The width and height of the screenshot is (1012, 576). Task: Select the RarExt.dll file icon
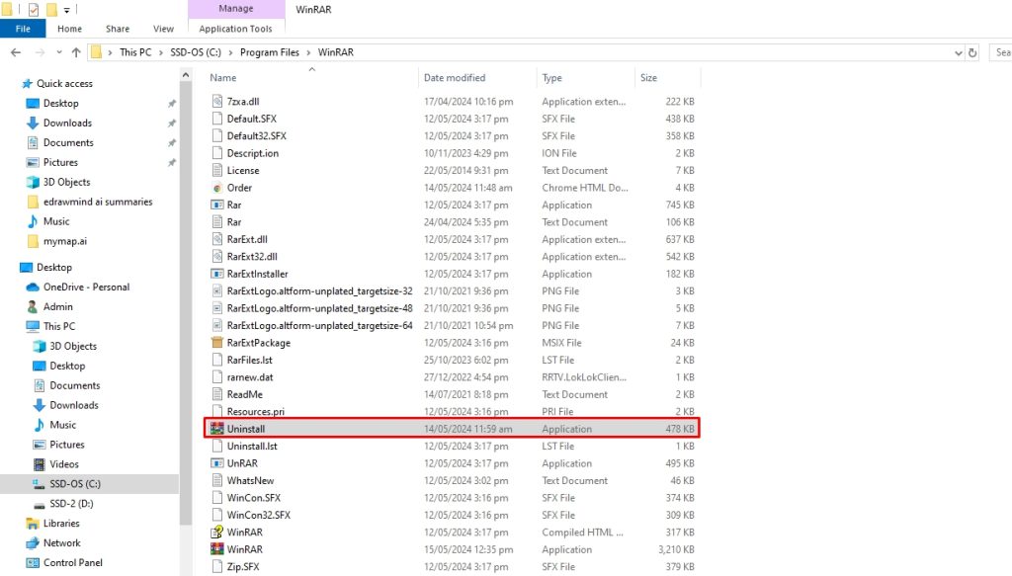[x=216, y=239]
